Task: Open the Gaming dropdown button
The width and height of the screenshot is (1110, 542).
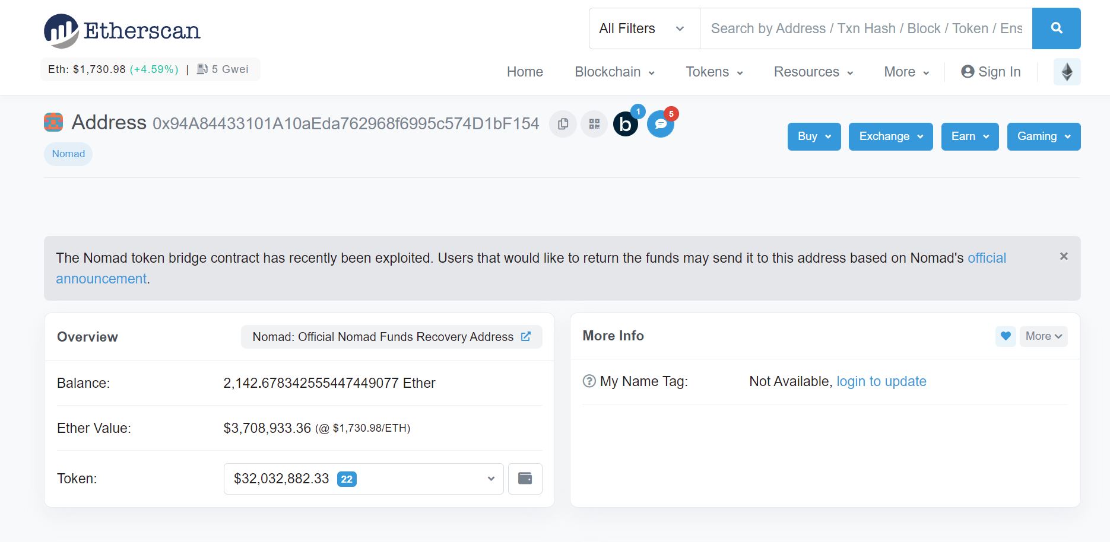Action: [x=1044, y=136]
